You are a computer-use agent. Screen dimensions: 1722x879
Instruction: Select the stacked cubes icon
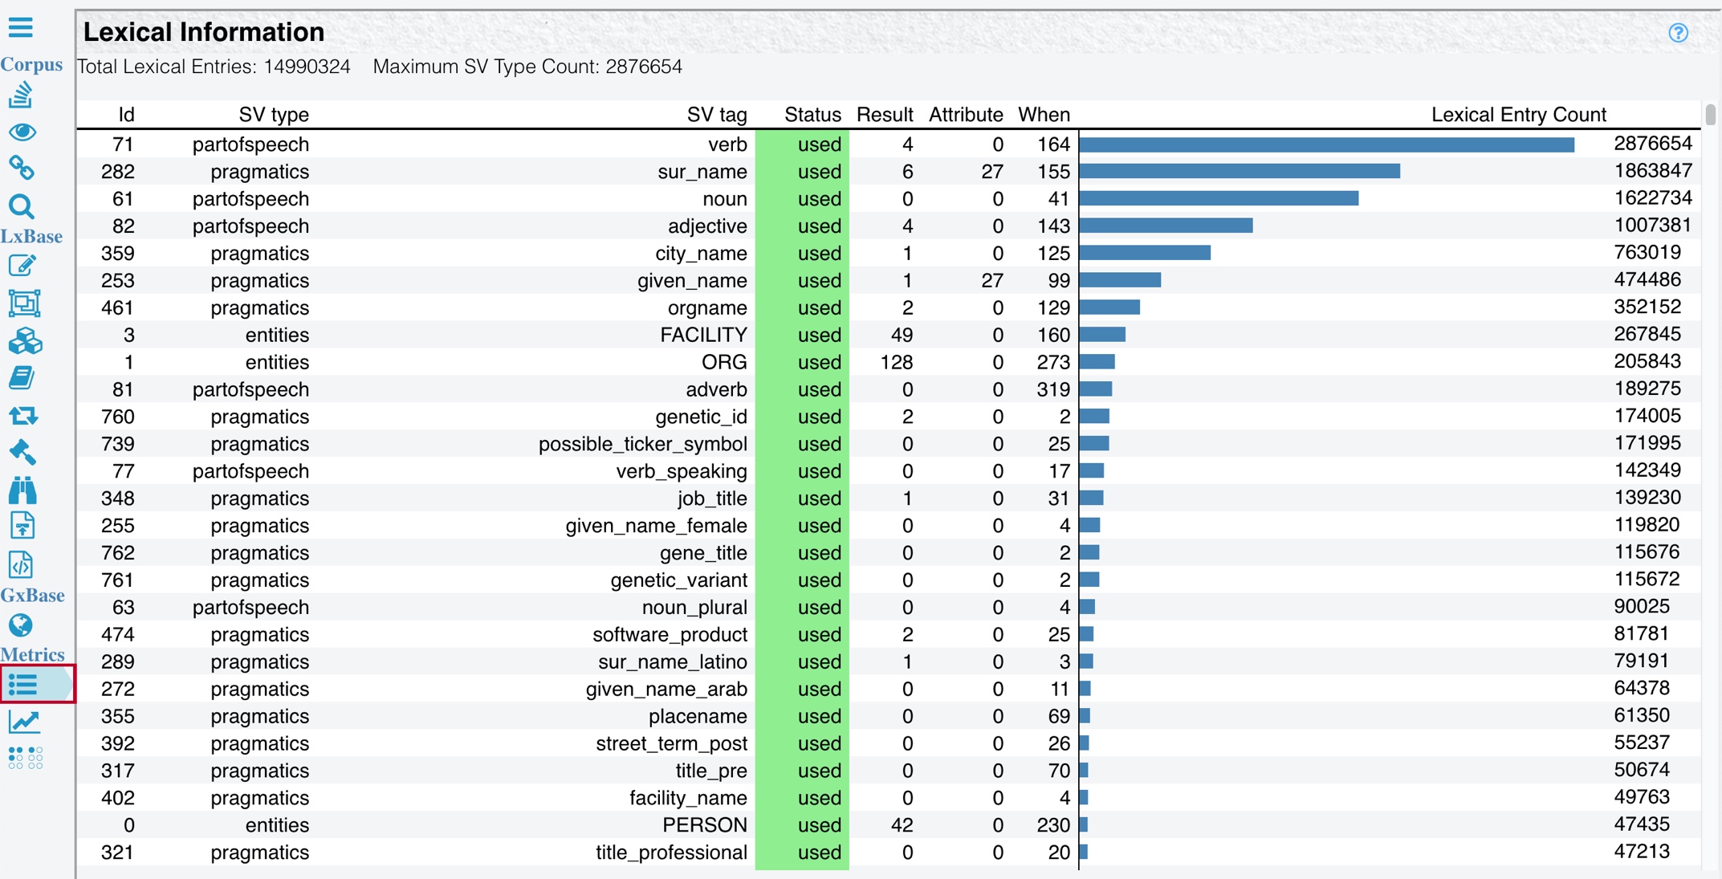click(x=24, y=341)
